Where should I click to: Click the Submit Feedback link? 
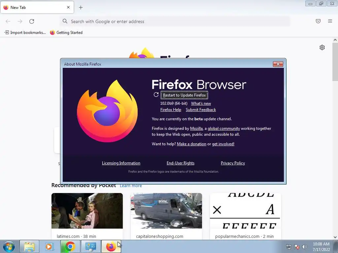point(201,110)
